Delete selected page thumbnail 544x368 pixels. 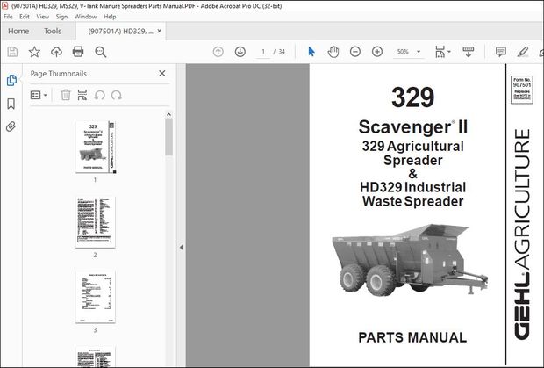click(66, 95)
